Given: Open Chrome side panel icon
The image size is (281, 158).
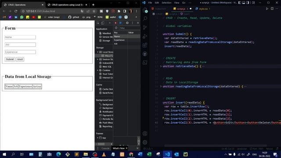Looking at the screenshot, I should pos(125,11).
